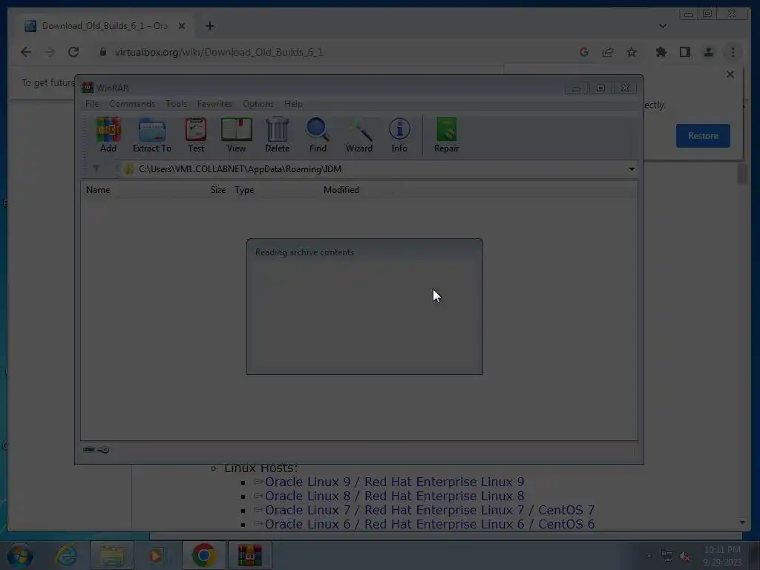Go up one folder level in WinRAR
The image size is (760, 570).
click(96, 168)
